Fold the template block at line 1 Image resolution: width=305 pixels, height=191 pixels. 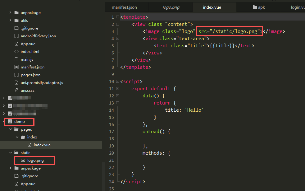pyautogui.click(x=117, y=17)
